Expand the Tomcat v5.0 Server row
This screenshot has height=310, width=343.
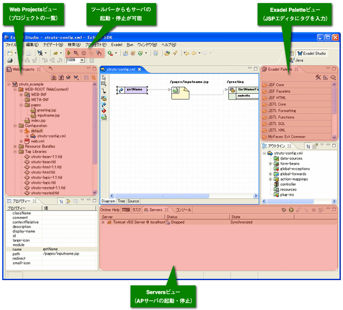(x=103, y=222)
